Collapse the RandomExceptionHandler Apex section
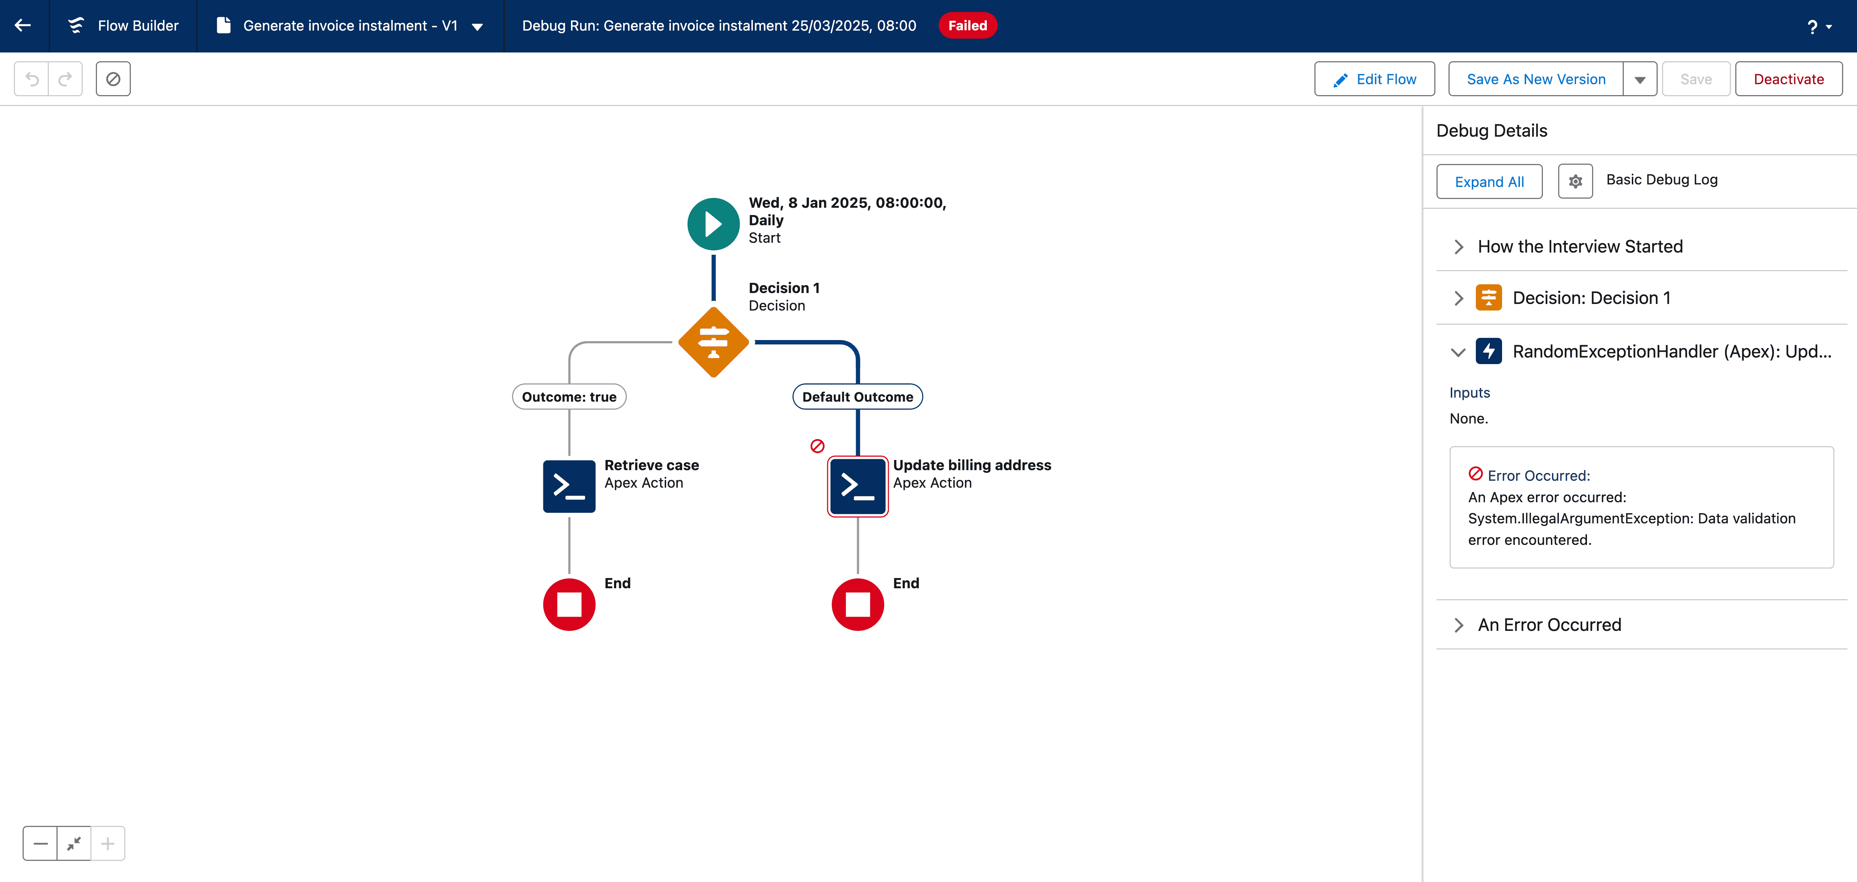 tap(1458, 352)
